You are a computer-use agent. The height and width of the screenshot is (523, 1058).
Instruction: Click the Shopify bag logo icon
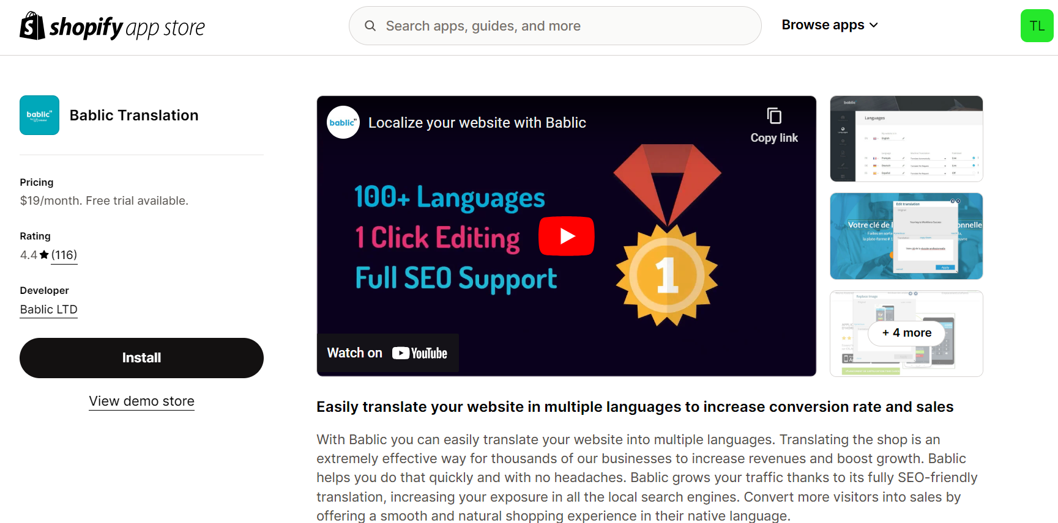[32, 26]
